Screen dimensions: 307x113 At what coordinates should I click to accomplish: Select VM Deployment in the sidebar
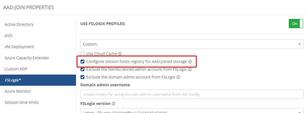(19, 47)
